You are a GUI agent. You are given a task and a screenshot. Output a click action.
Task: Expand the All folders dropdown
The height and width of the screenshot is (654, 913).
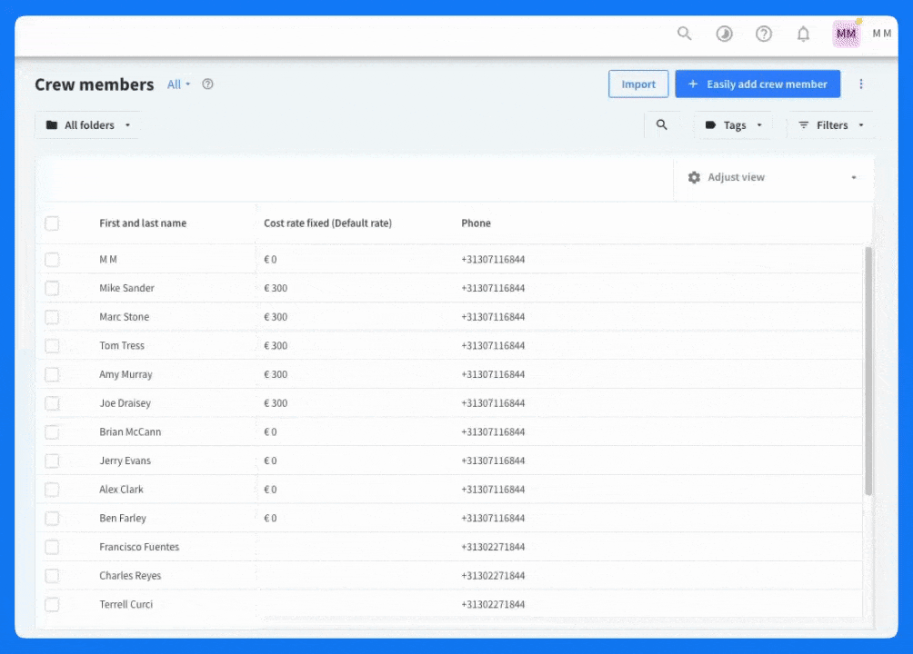88,124
